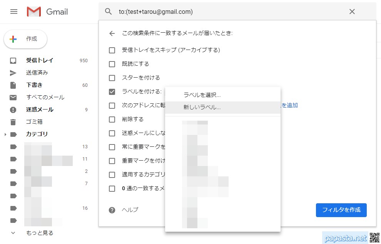This screenshot has height=244, width=381.
Task: Clear the search with the X icon
Action: point(352,12)
